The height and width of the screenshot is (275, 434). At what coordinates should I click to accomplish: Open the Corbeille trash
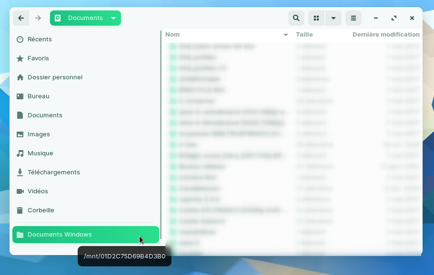coord(40,210)
